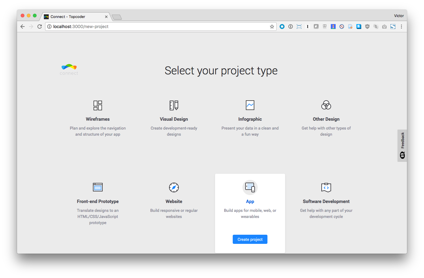
Task: Open the document with orange badge extension
Action: click(x=350, y=27)
